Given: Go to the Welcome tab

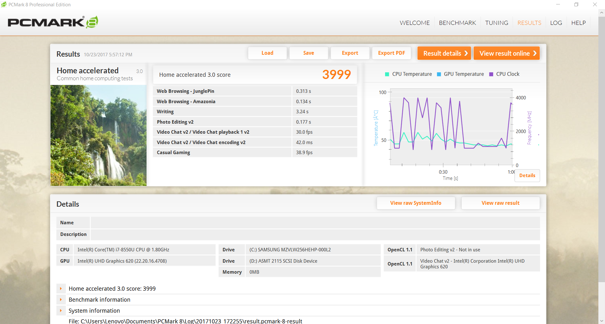Looking at the screenshot, I should (414, 23).
